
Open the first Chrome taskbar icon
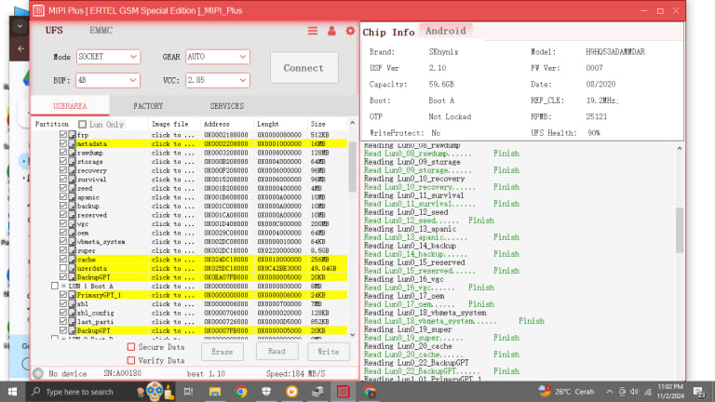(x=241, y=392)
